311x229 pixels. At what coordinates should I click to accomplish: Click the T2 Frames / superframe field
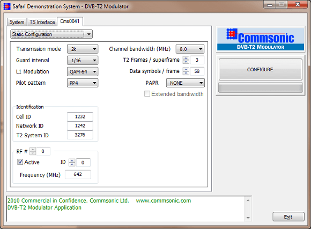(x=197, y=60)
